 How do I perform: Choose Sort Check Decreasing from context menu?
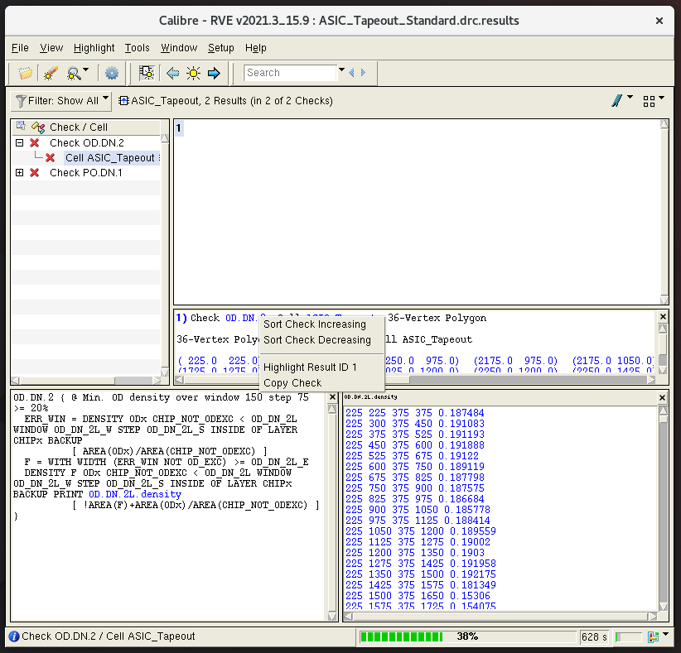point(321,339)
